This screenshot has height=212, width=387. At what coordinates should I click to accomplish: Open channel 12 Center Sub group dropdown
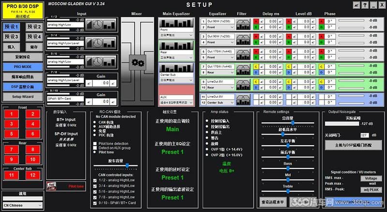click(221, 103)
